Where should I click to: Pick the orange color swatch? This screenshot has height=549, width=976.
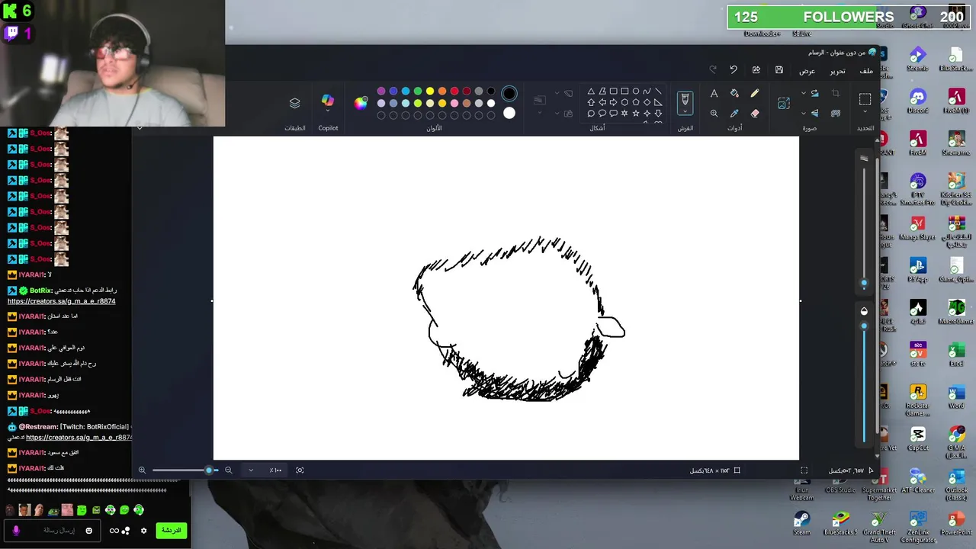tap(442, 91)
